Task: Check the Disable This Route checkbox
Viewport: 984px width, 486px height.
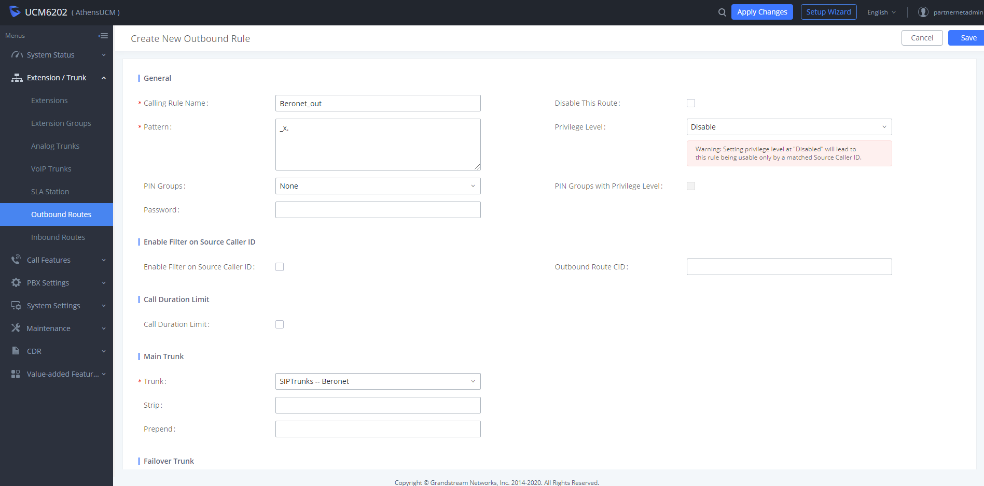Action: pos(690,103)
